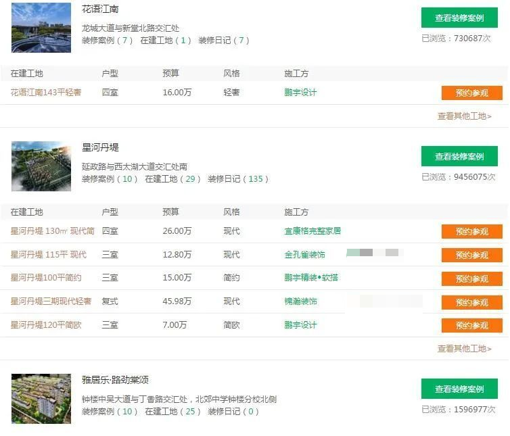
Task: Visit contractor 宜康格完整家居
Action: click(x=312, y=231)
